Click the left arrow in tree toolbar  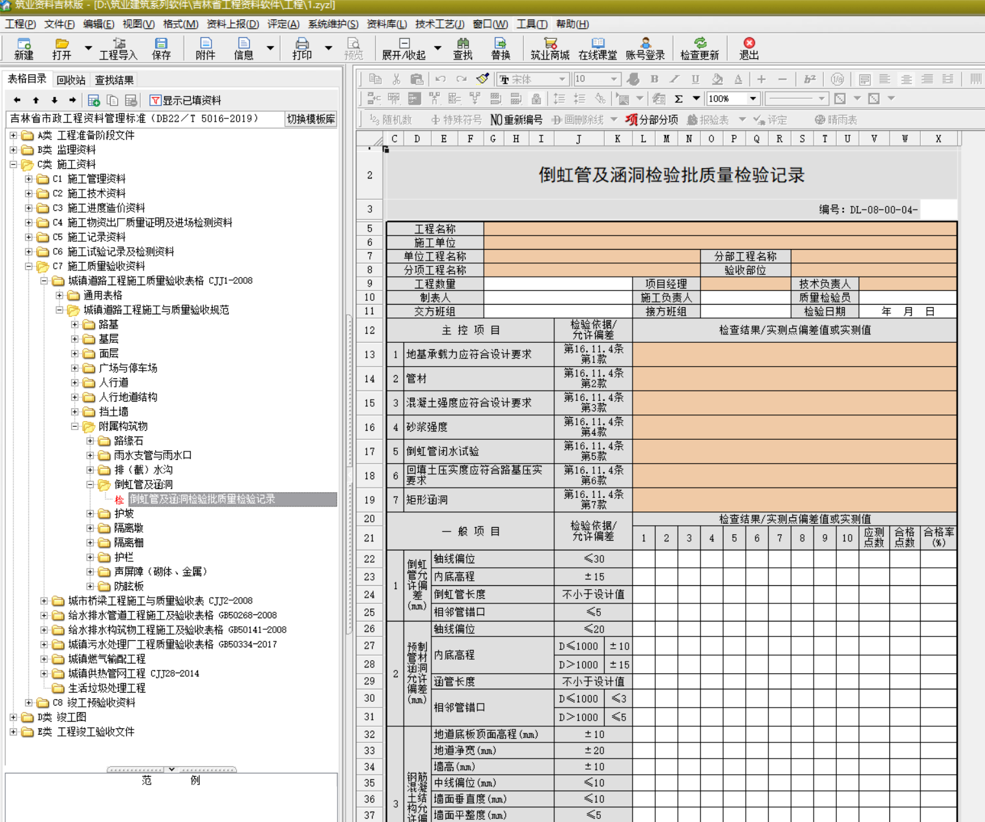tap(17, 100)
